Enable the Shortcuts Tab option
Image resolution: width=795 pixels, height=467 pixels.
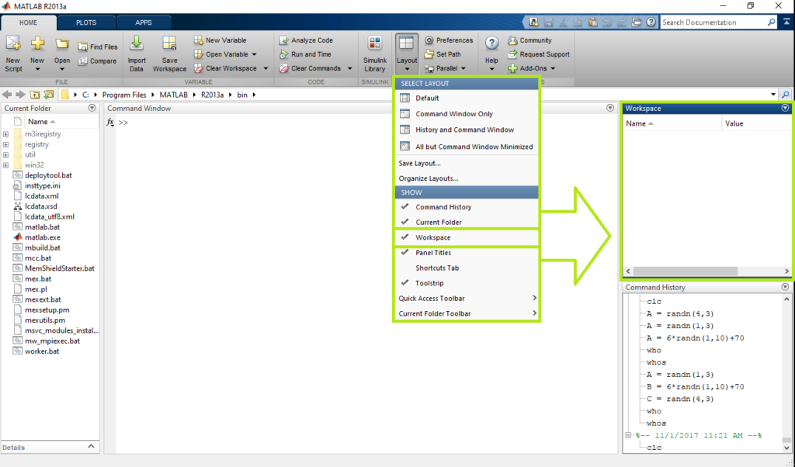[437, 268]
